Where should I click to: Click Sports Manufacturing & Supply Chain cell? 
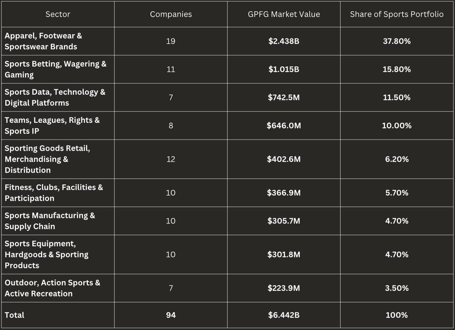click(58, 221)
